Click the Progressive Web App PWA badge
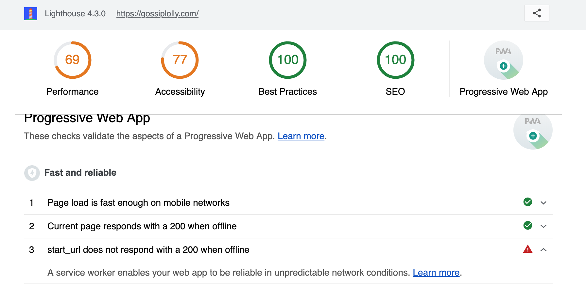This screenshot has height=290, width=586. pyautogui.click(x=503, y=60)
